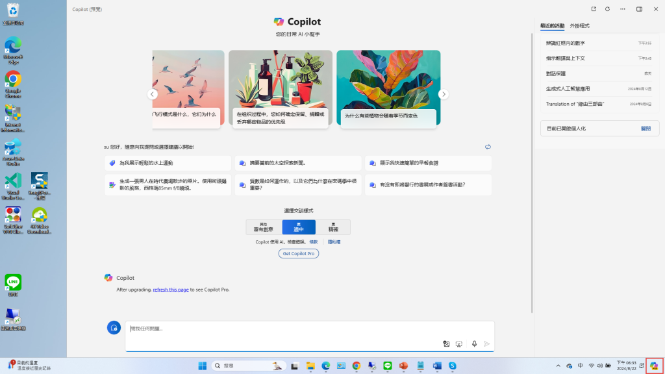The image size is (665, 374).
Task: Select the Microsoft Edge desktop shortcut
Action: point(13,51)
